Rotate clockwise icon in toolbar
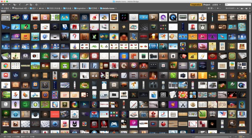Viewport: 252px width, 138px height. pyautogui.click(x=44, y=4)
